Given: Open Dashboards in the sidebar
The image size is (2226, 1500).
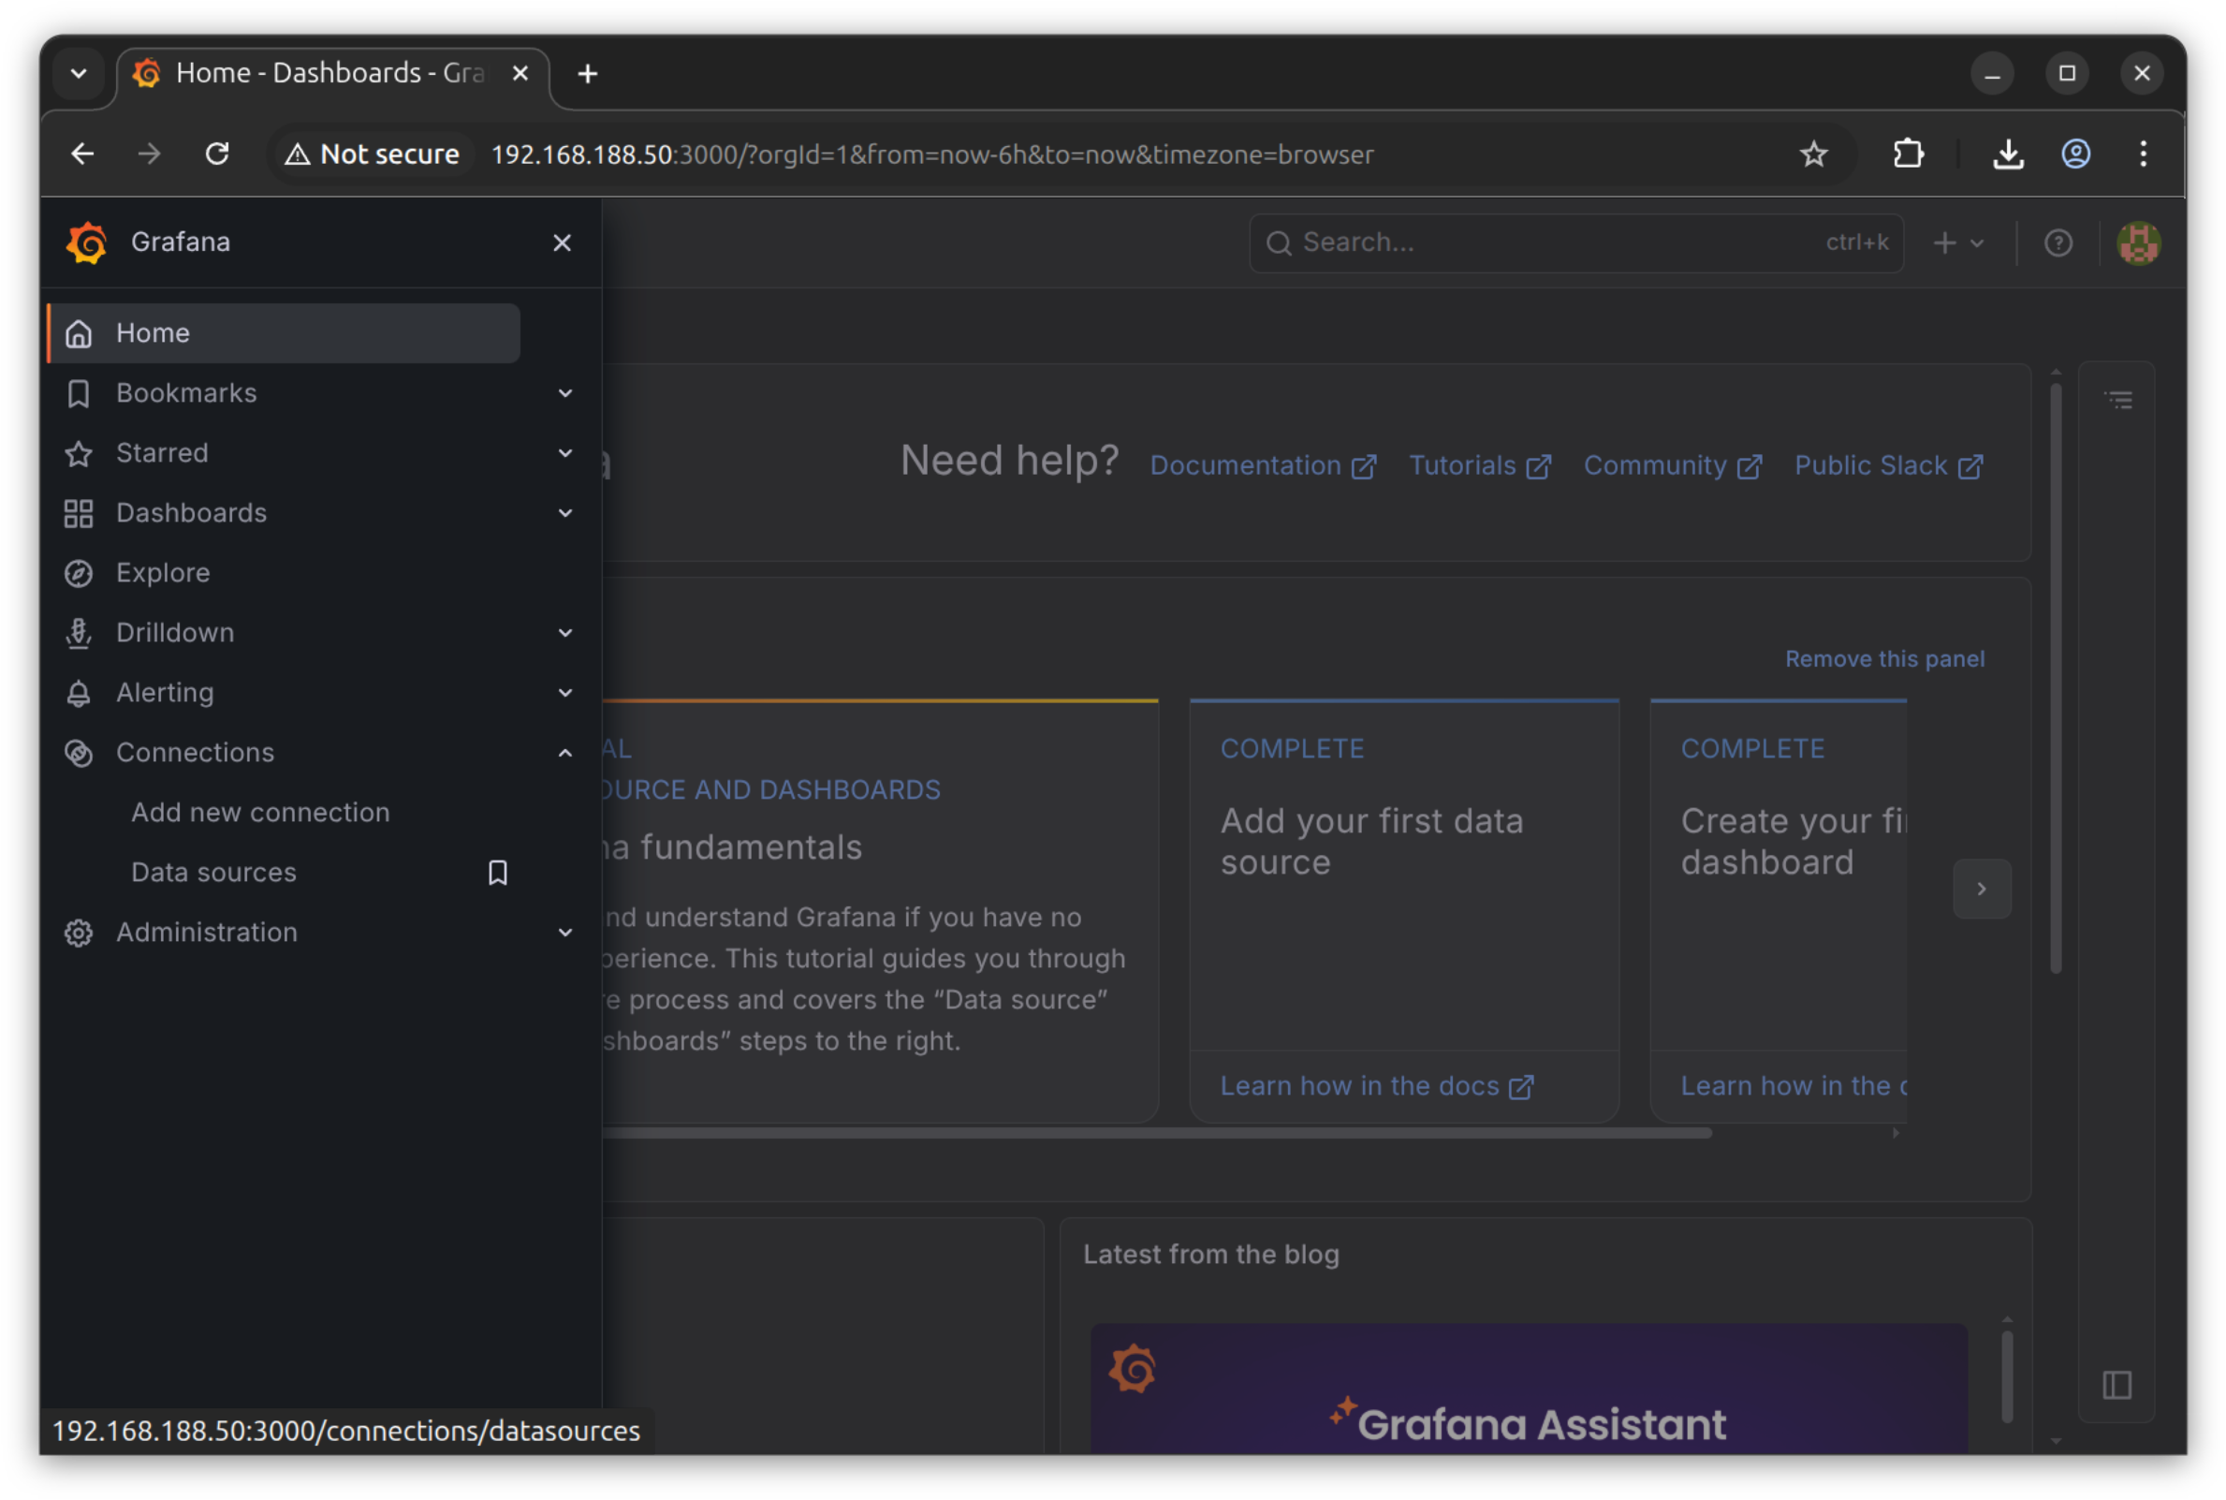Looking at the screenshot, I should [191, 513].
